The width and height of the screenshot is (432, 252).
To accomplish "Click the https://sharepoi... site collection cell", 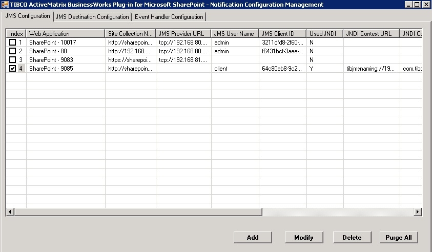I will tap(130, 60).
